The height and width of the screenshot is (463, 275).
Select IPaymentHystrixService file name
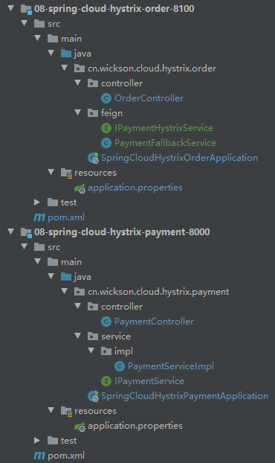(164, 128)
